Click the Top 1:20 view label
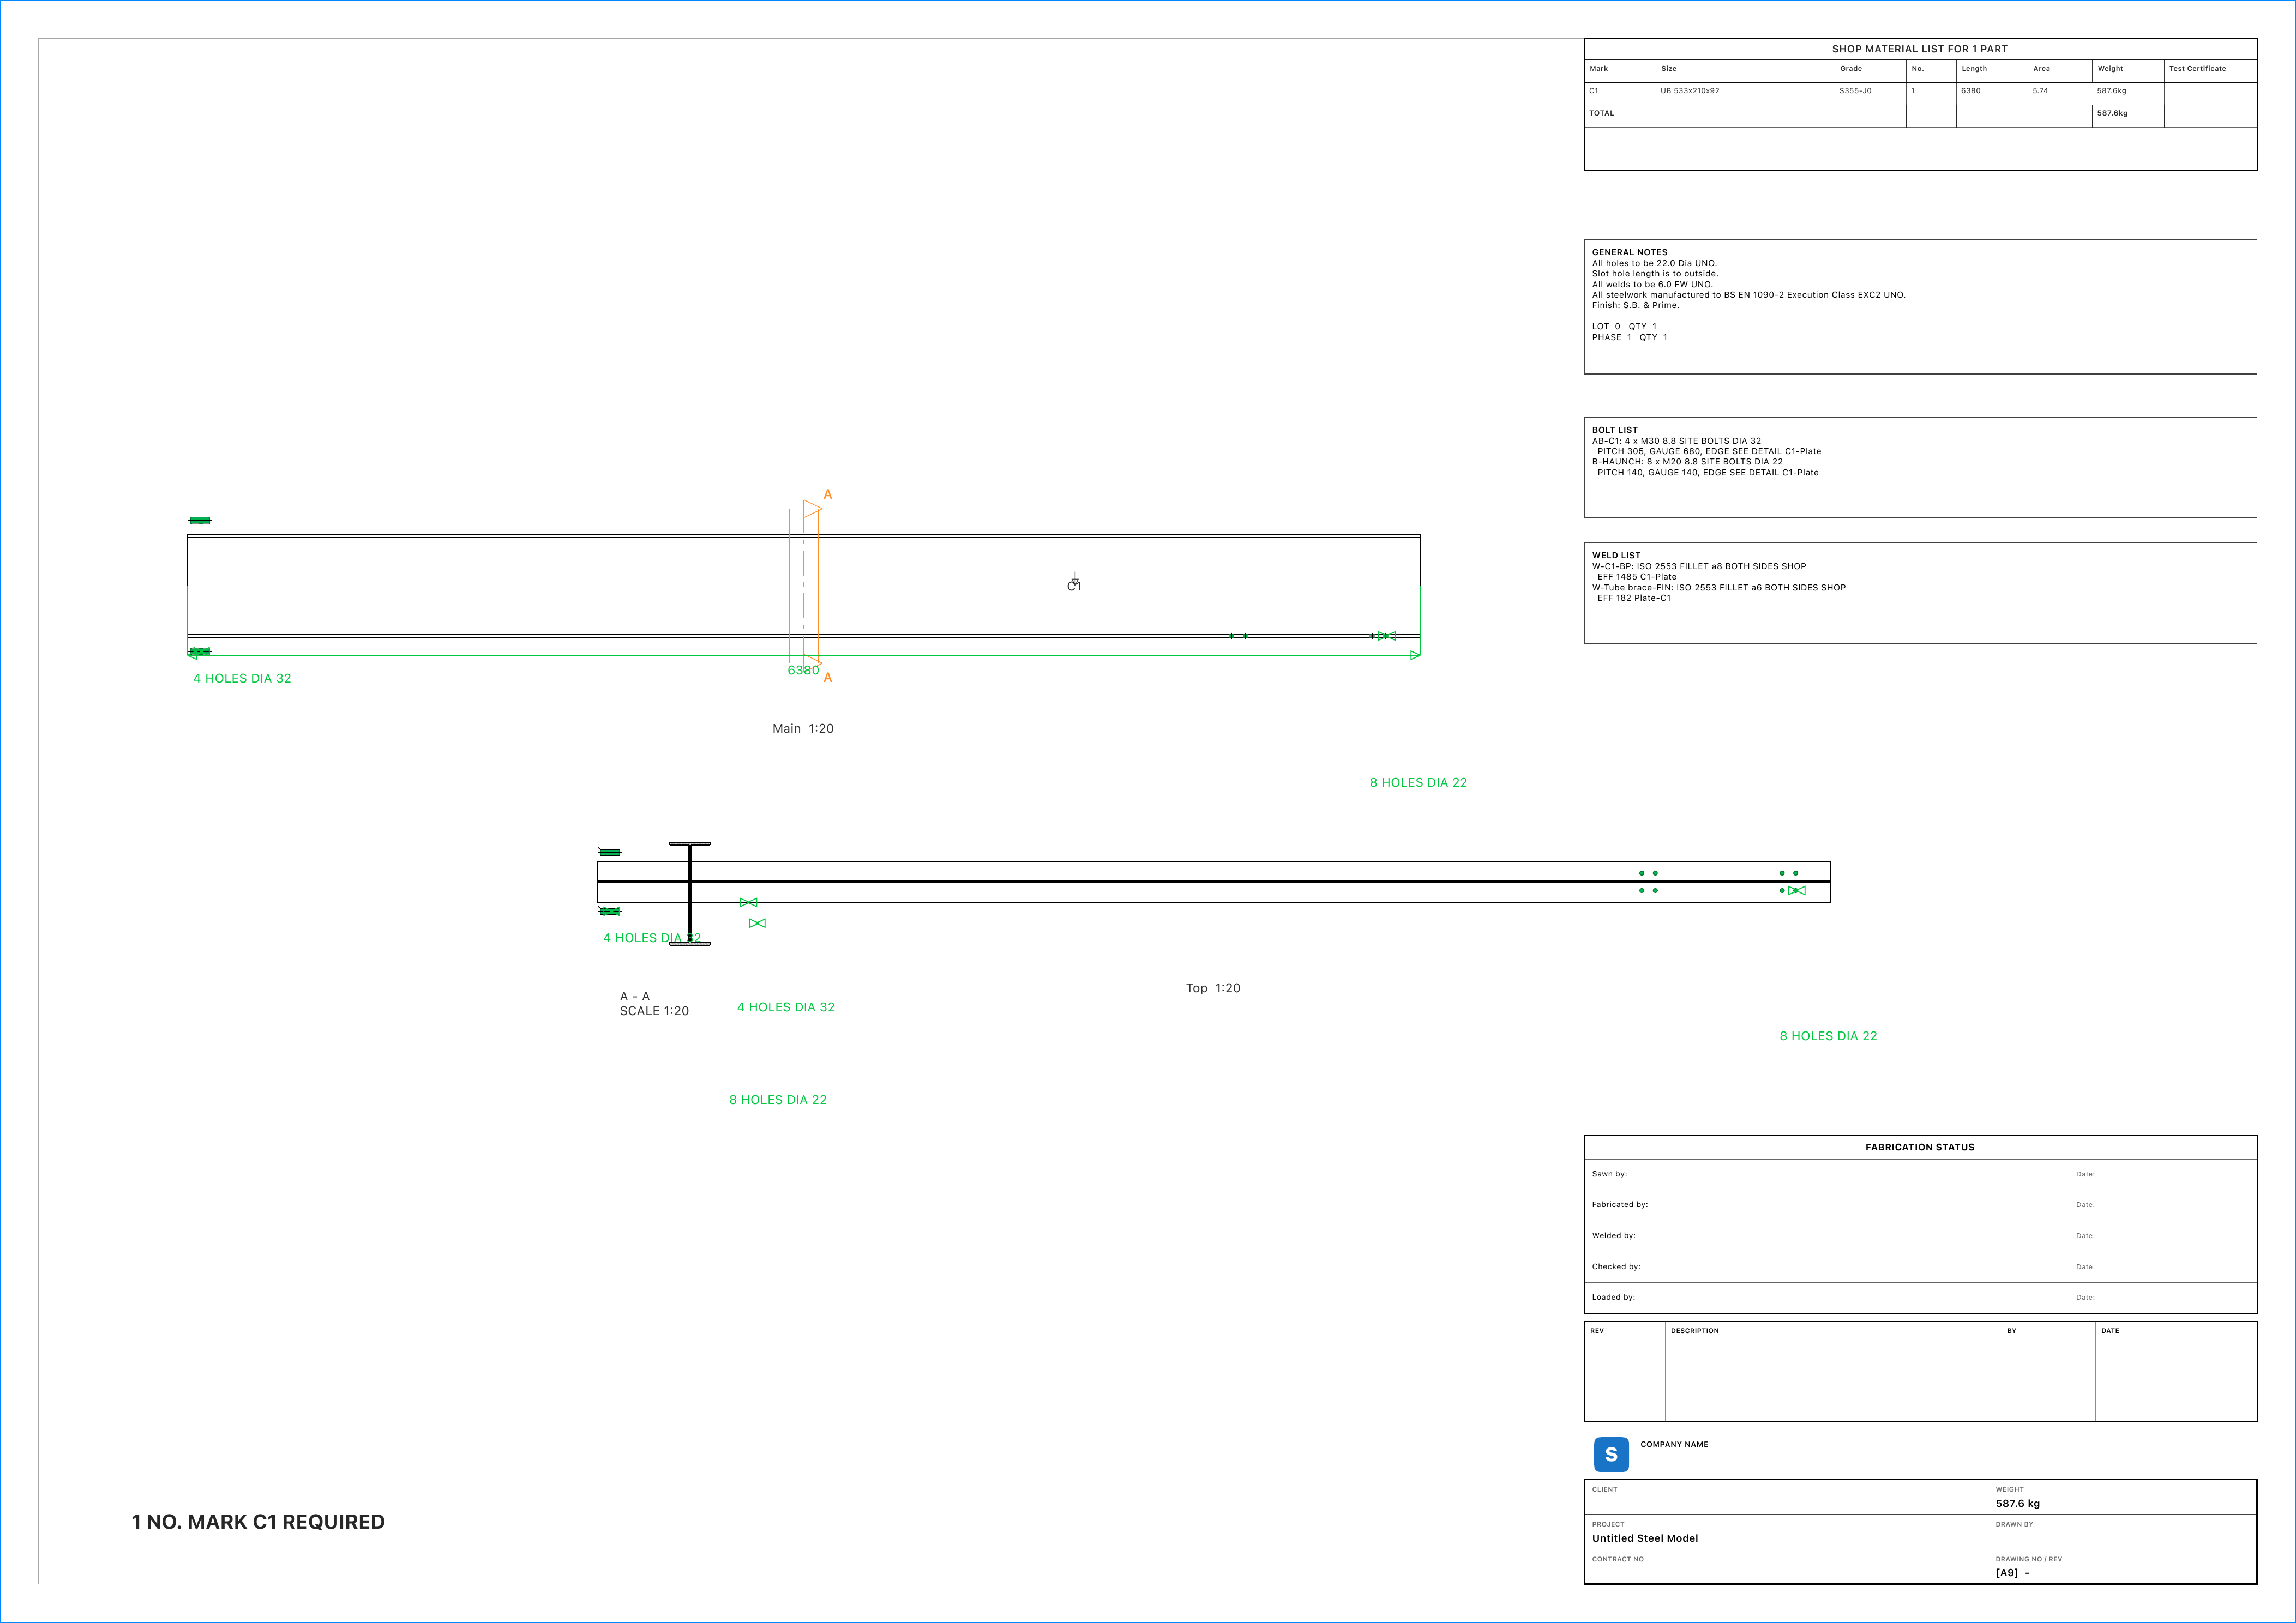The image size is (2296, 1623). click(1213, 988)
